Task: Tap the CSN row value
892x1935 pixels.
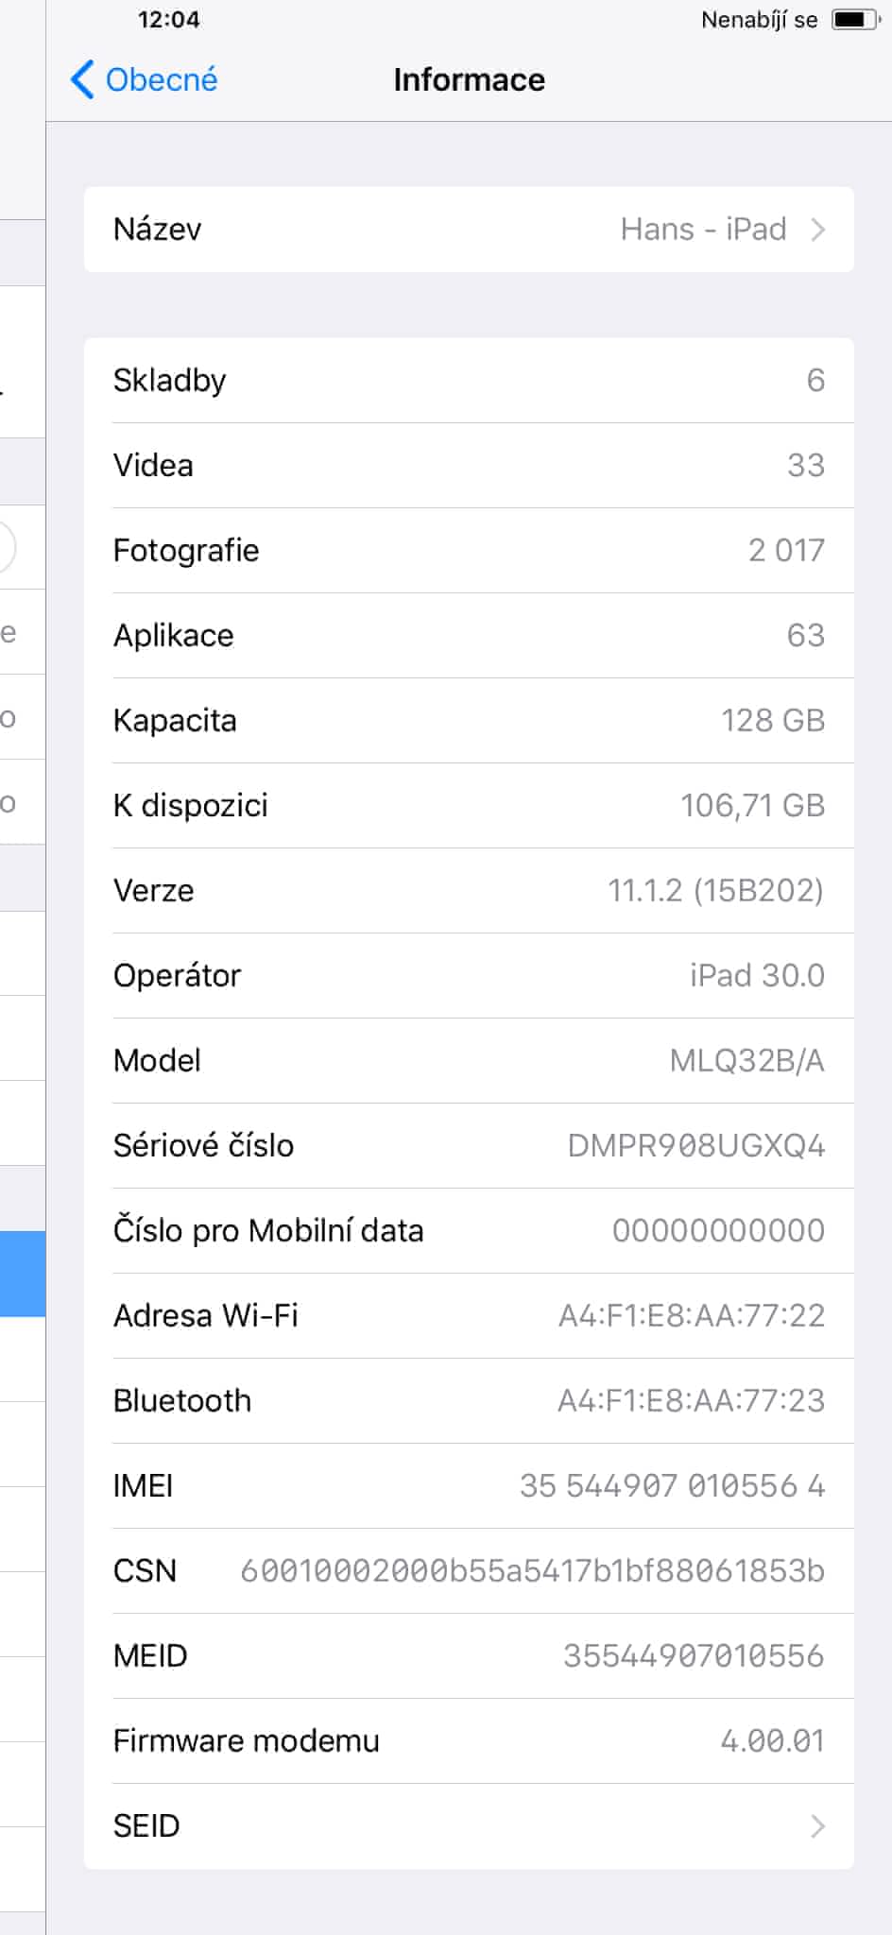Action: point(532,1571)
